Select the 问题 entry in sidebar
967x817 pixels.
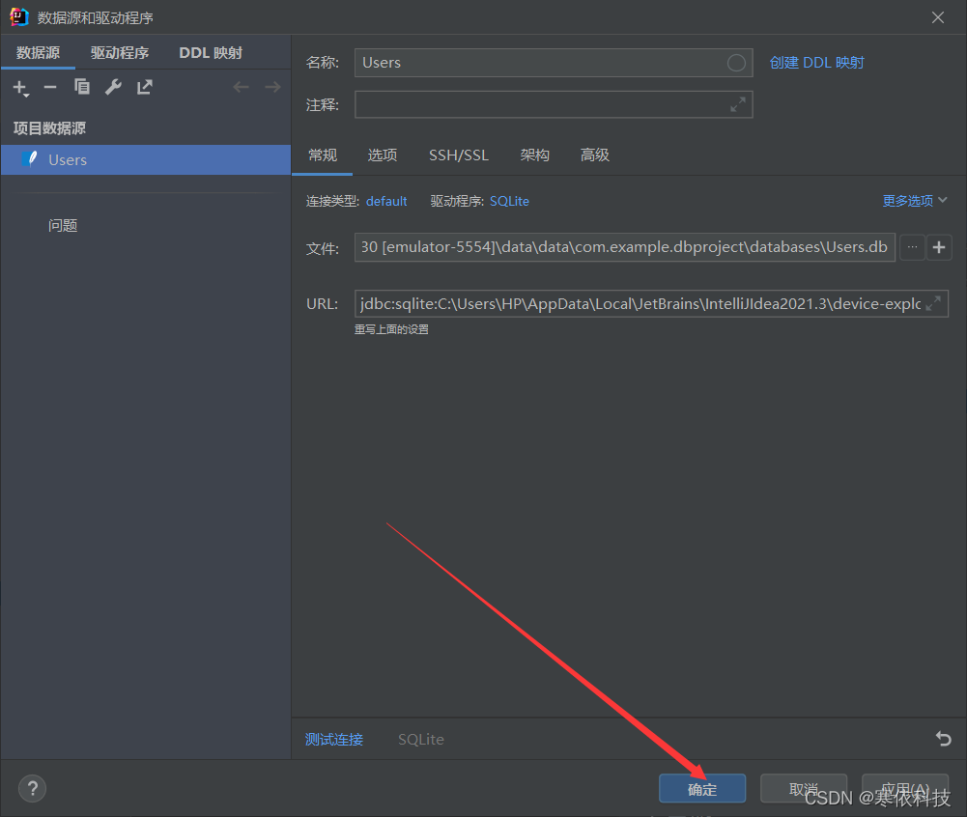(x=63, y=226)
